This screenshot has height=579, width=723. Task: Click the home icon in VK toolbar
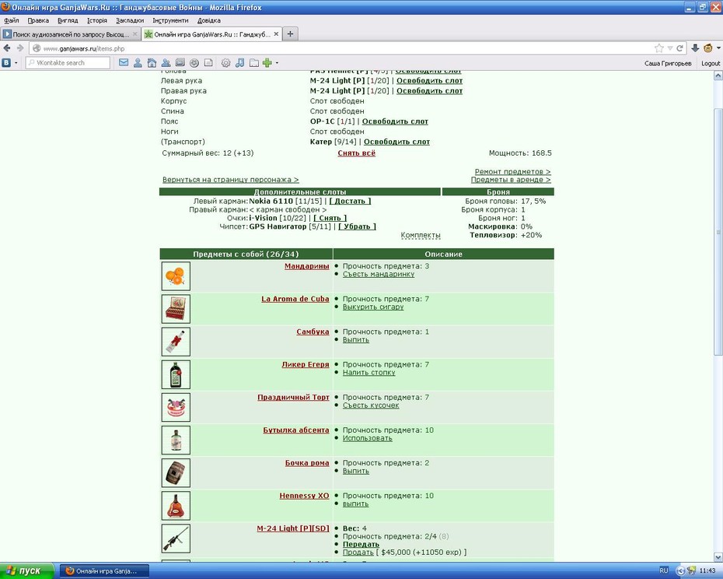[152, 63]
